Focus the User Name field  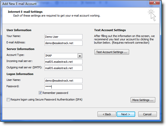[x=63, y=81]
